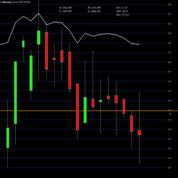Click the 522 price axis label

tap(169, 24)
